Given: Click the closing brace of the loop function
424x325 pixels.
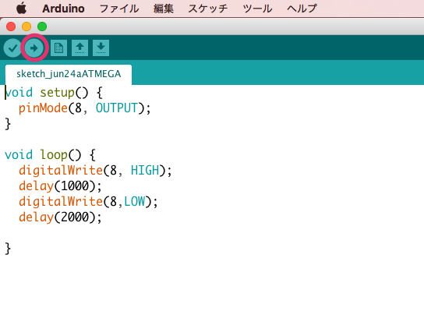Looking at the screenshot, I should pos(8,249).
